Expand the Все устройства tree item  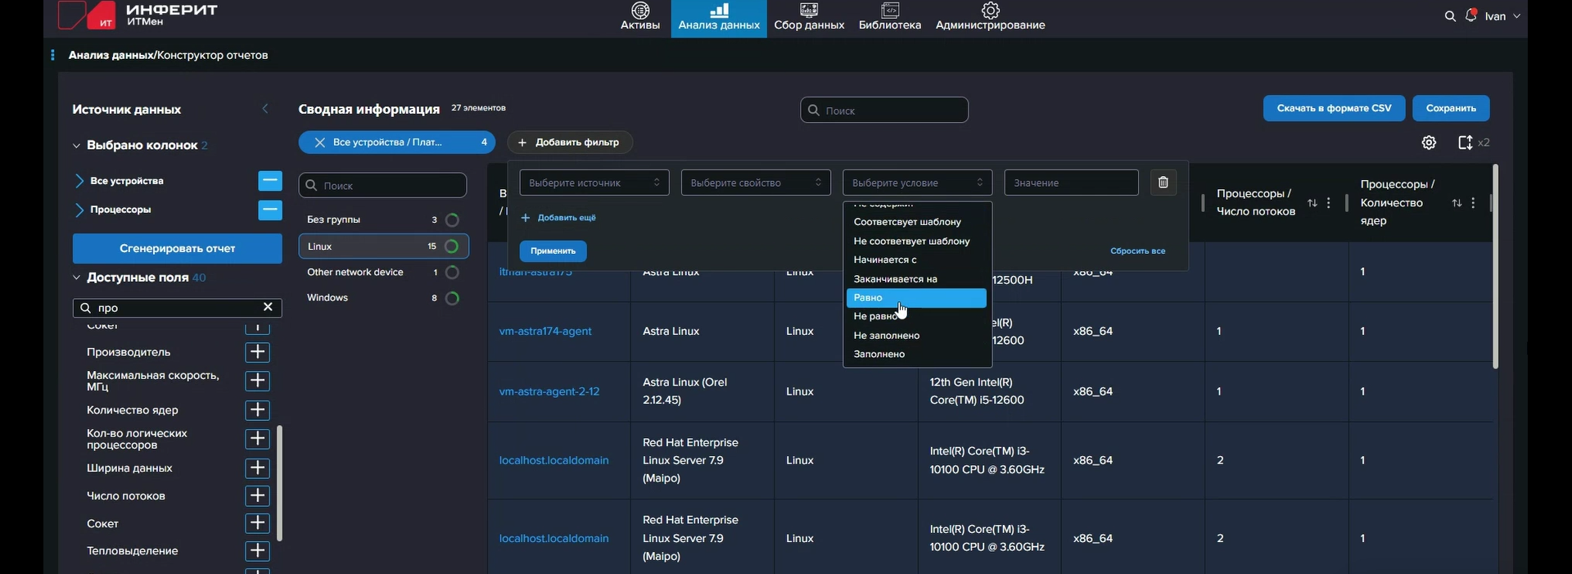[79, 181]
